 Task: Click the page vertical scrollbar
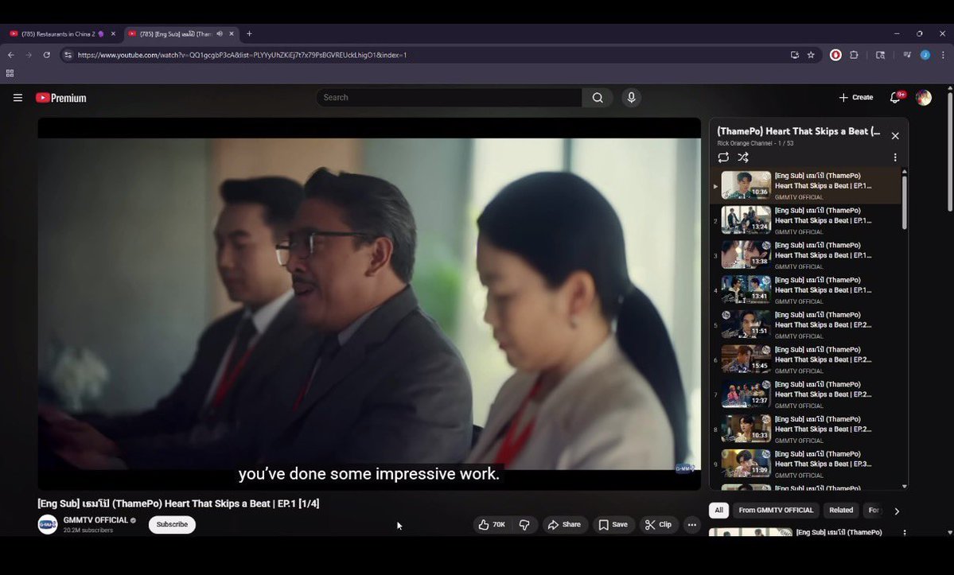point(950,152)
